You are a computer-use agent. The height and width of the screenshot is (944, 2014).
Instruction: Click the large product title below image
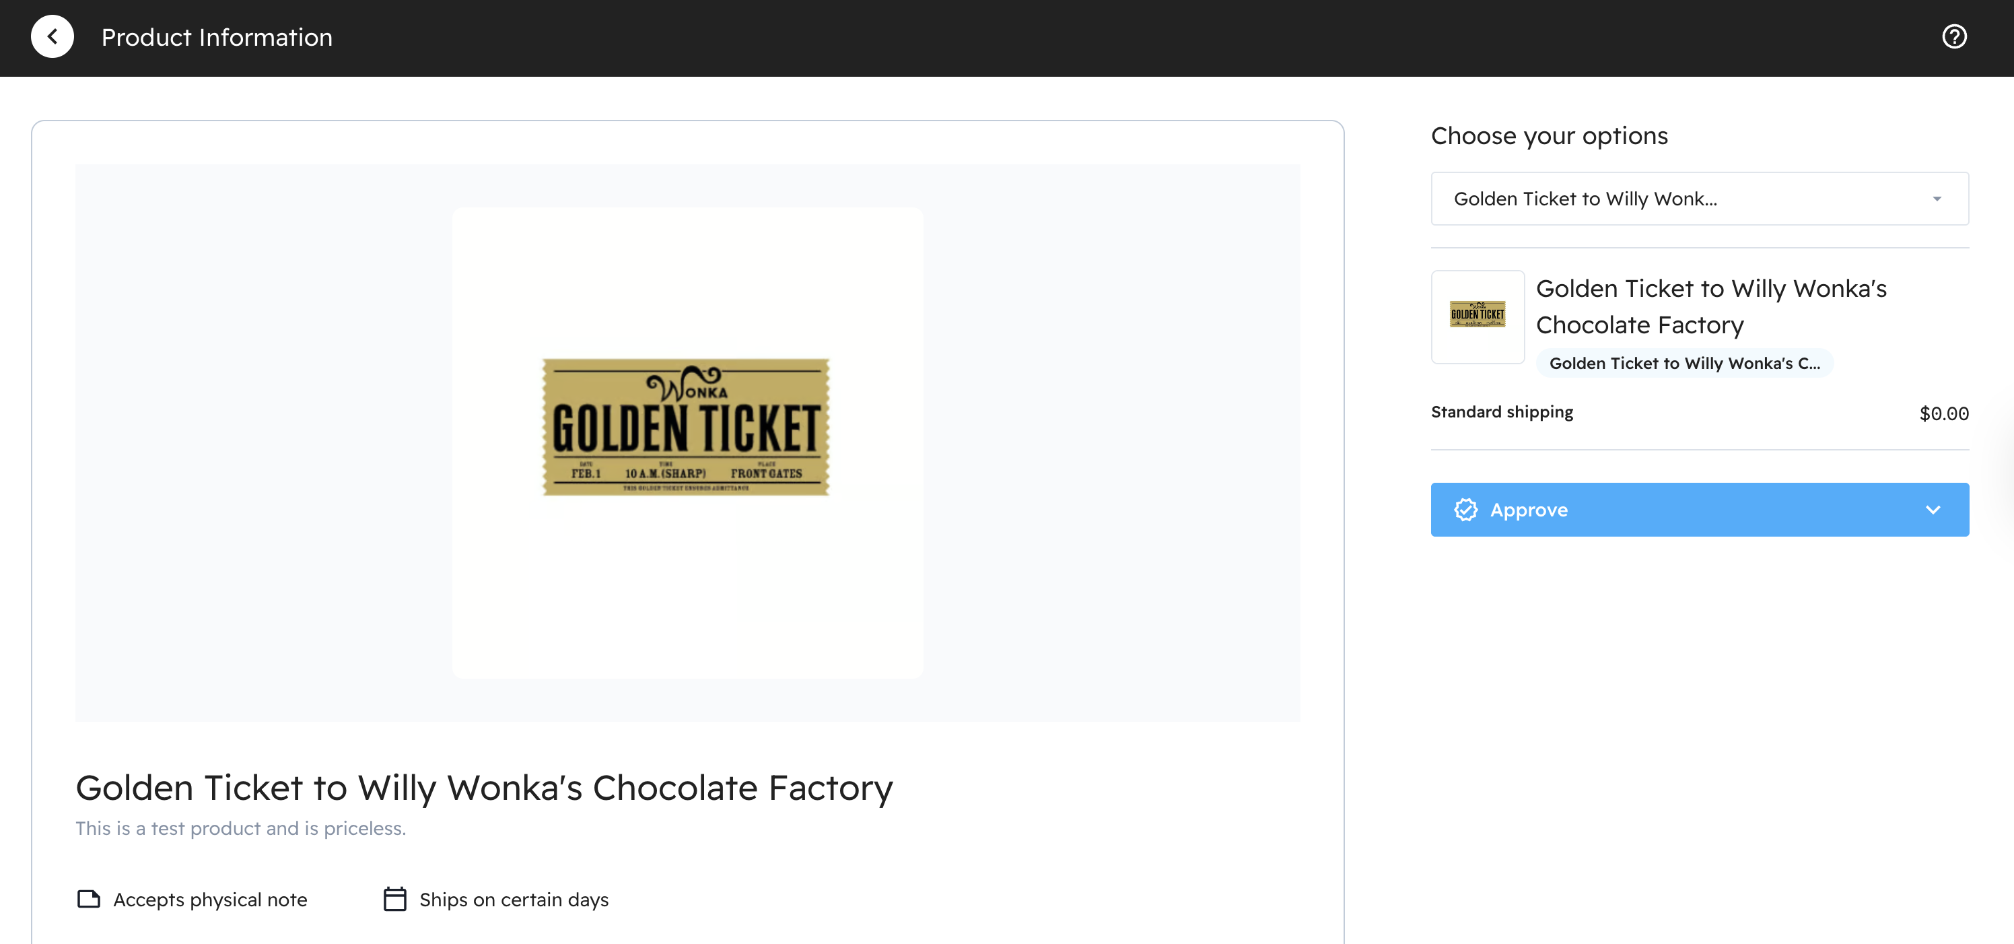pyautogui.click(x=484, y=788)
